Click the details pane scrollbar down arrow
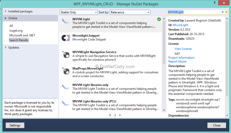 coord(227,116)
